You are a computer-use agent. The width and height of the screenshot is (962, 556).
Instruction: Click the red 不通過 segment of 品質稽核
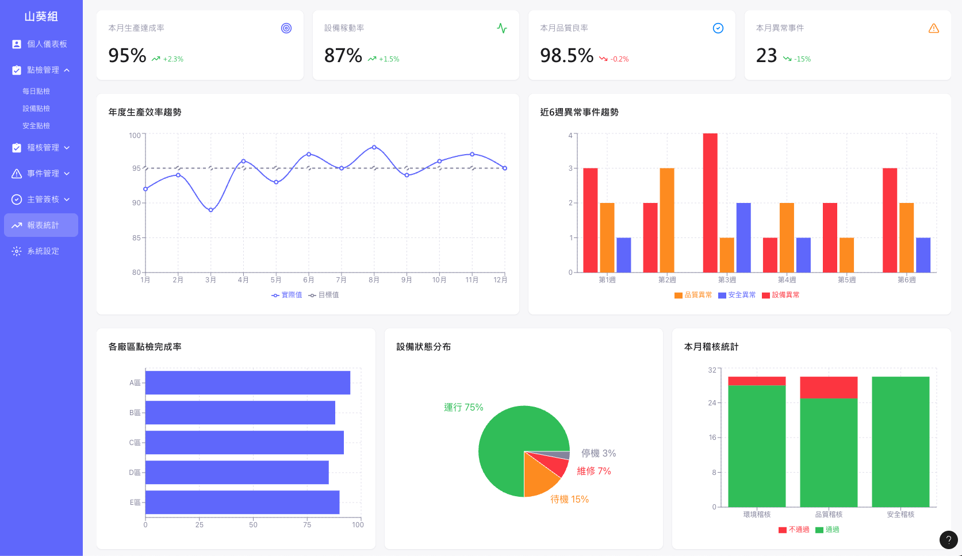tap(829, 388)
